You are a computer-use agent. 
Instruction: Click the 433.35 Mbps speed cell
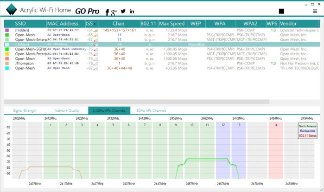176,68
